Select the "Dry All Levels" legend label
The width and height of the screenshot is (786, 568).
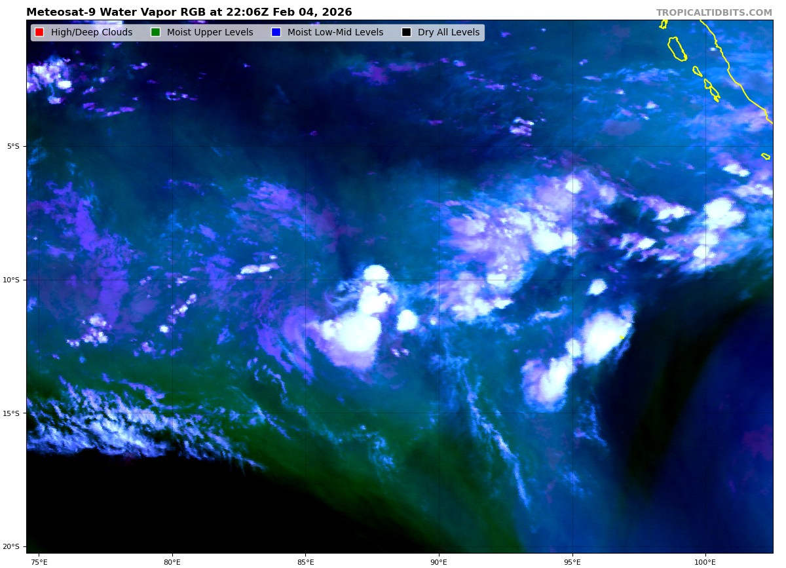coord(448,33)
